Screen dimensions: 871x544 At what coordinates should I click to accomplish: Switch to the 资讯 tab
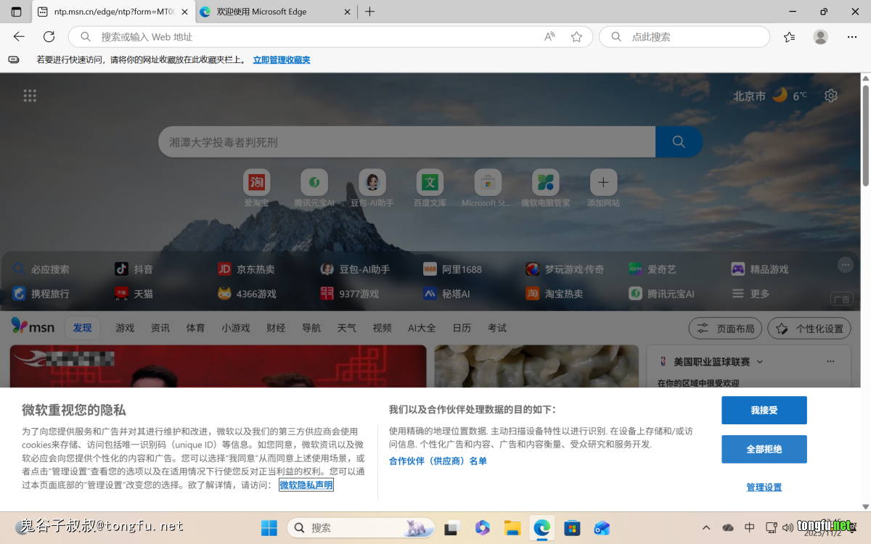click(160, 328)
